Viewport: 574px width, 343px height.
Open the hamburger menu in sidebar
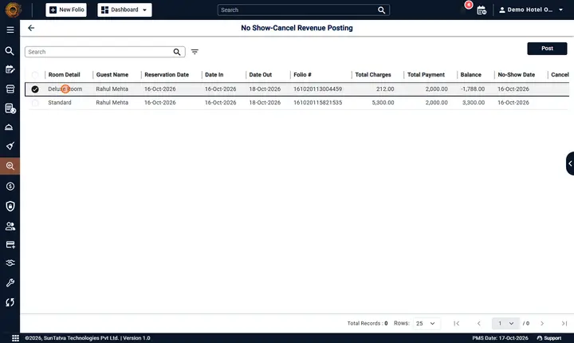coord(10,30)
